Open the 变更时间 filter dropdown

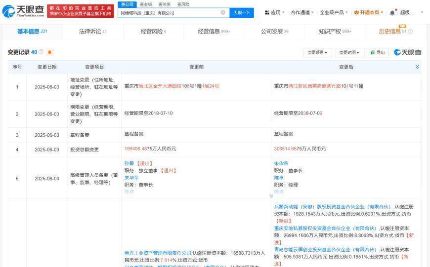point(349,53)
